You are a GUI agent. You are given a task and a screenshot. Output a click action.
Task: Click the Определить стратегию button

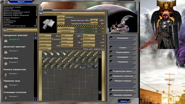pos(123,76)
